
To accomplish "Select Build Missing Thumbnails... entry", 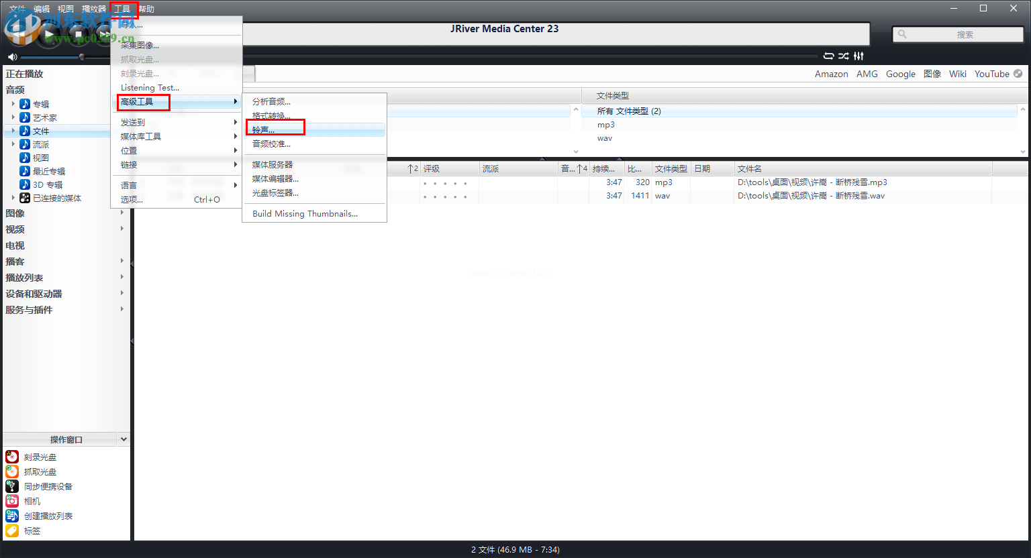I will [314, 213].
